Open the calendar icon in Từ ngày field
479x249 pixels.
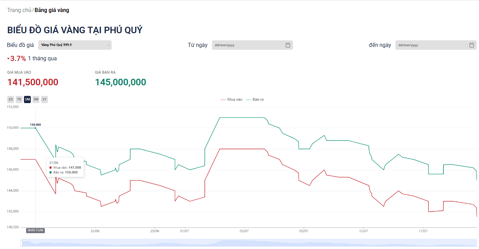[288, 45]
